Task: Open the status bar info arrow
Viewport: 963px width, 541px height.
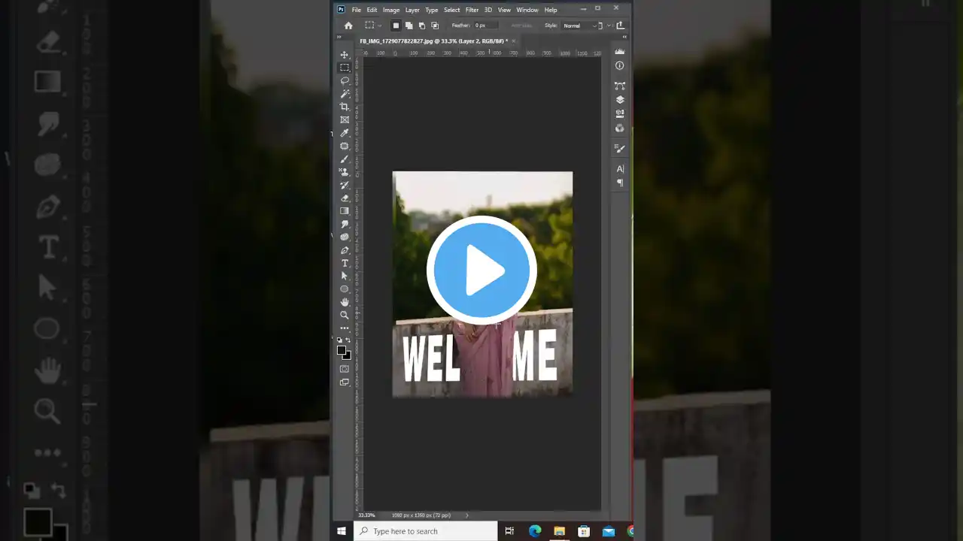Action: tap(466, 515)
